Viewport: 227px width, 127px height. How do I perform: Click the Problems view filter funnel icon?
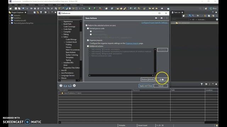coord(202,84)
